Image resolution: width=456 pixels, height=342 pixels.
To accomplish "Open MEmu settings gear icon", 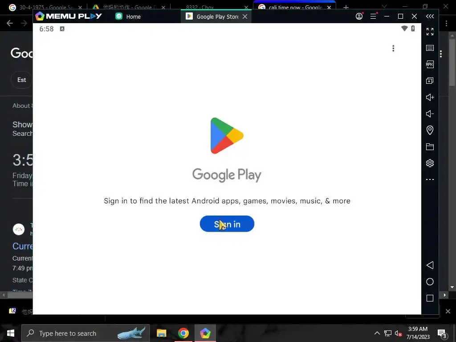I will coord(430,163).
